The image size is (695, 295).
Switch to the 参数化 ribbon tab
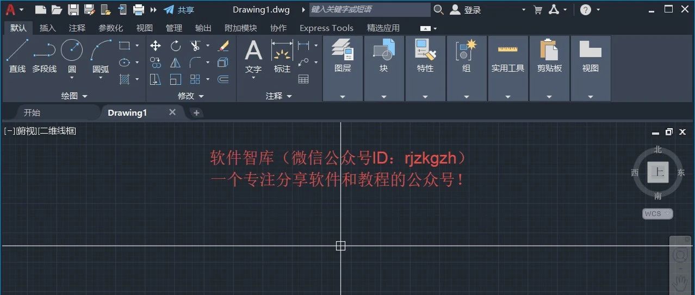point(111,28)
